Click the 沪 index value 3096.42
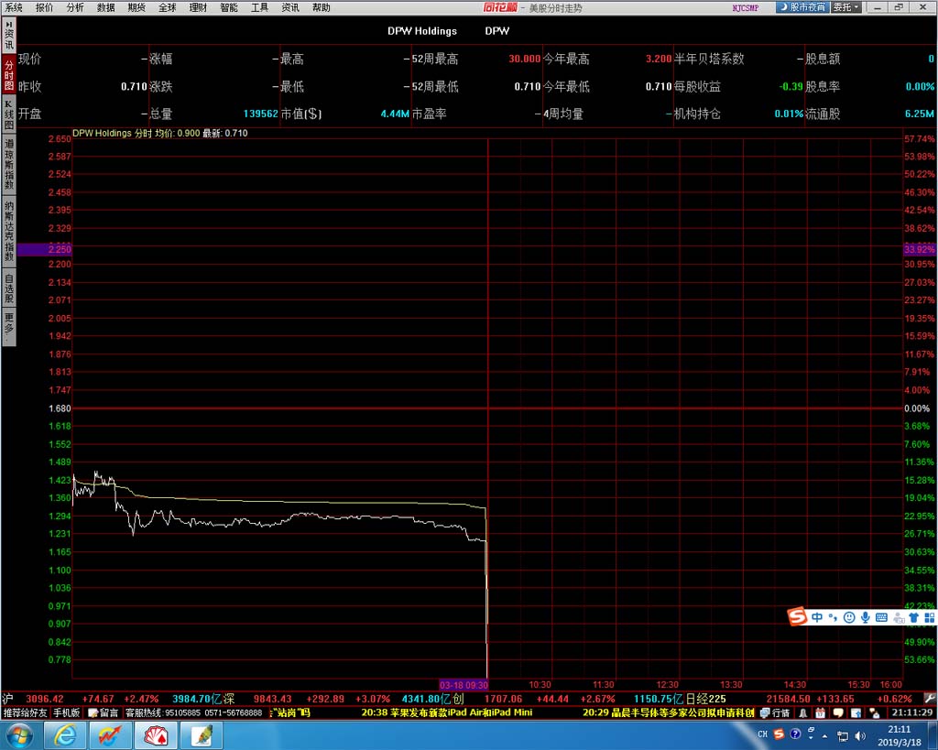 pyautogui.click(x=45, y=699)
